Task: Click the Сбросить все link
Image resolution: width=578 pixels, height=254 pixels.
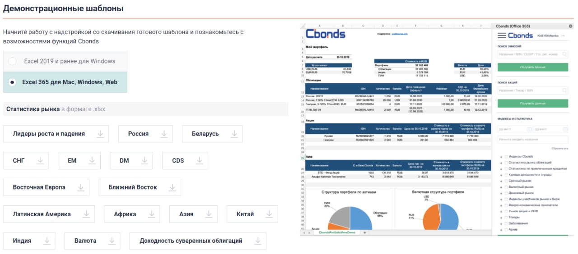Action: click(x=559, y=148)
